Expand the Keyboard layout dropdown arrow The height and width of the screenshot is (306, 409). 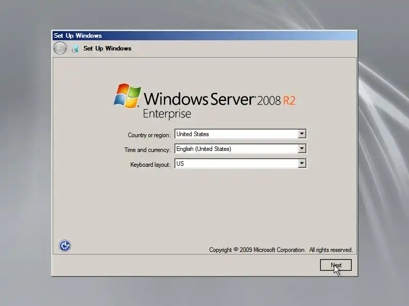302,164
